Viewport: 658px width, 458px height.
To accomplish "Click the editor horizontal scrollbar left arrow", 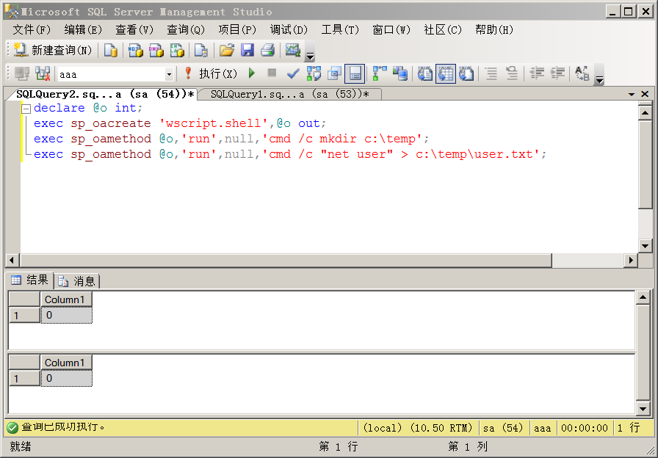I will tap(12, 261).
